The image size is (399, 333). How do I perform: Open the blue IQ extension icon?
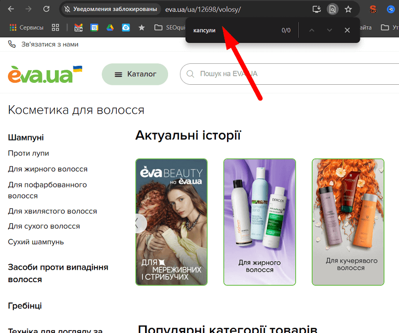coord(391,9)
